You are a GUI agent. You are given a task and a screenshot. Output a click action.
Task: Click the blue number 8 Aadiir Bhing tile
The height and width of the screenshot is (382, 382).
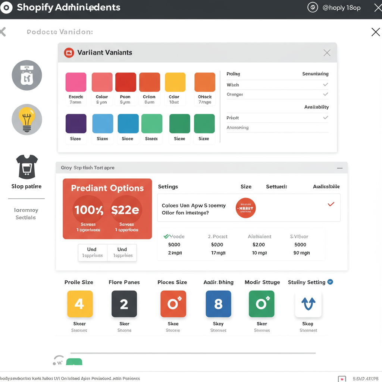coord(218,304)
